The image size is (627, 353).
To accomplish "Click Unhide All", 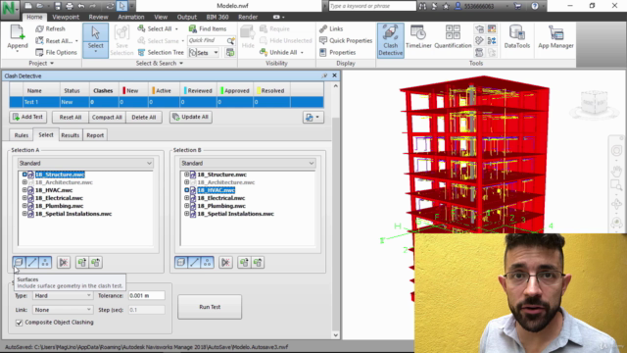I will pyautogui.click(x=282, y=52).
